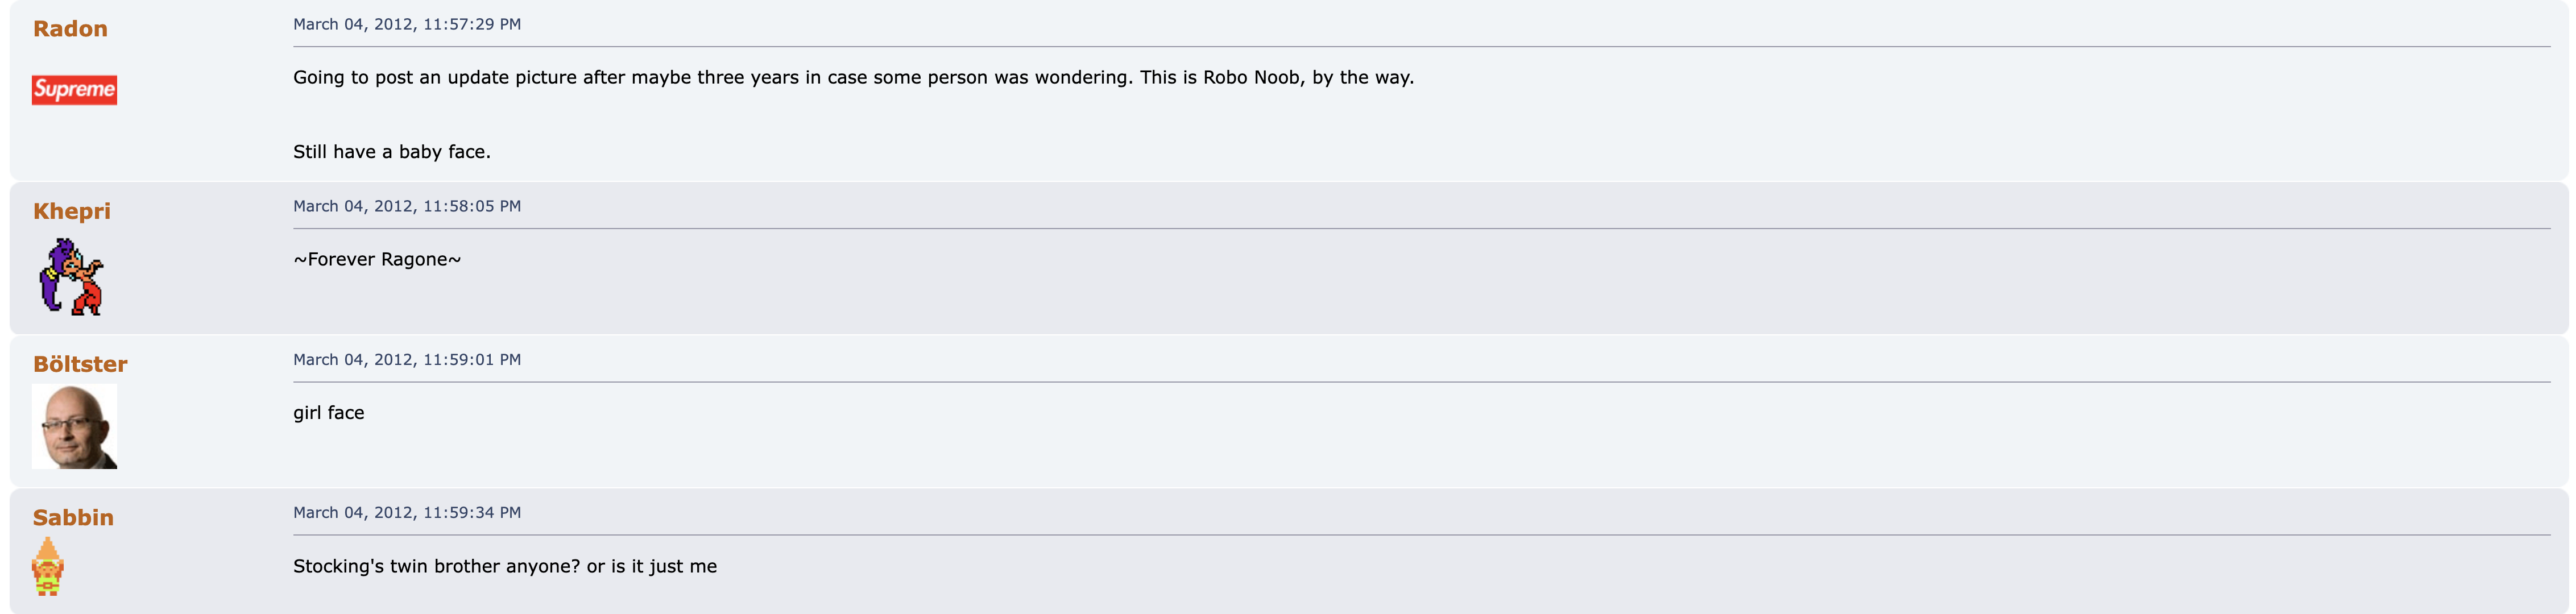This screenshot has width=2576, height=614.
Task: Select the Sabbin username link
Action: coord(73,517)
